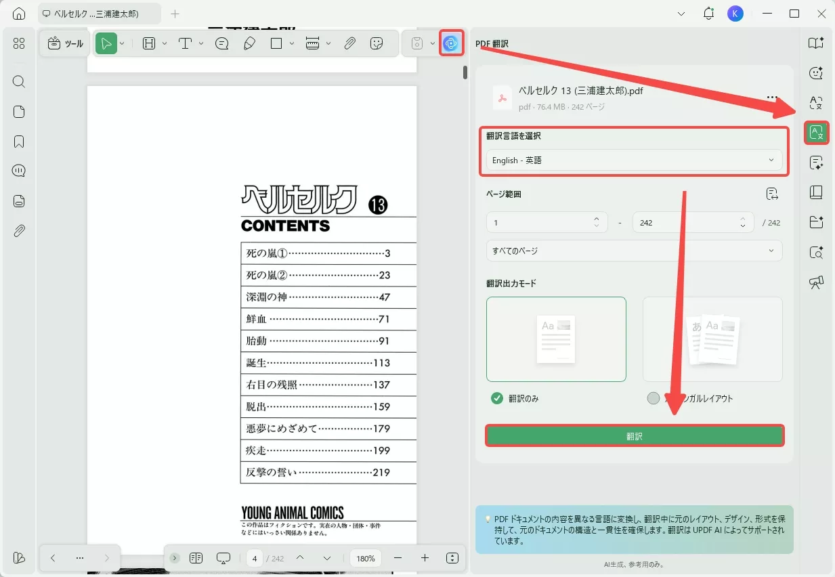The width and height of the screenshot is (835, 577).
Task: Toggle fit page view icon at bottom right
Action: (452, 558)
